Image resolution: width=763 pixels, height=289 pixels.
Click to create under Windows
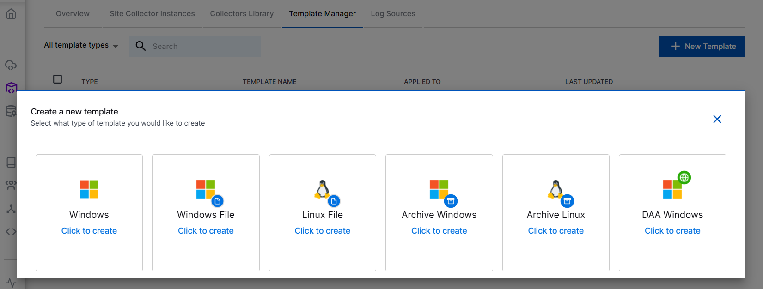click(x=89, y=231)
